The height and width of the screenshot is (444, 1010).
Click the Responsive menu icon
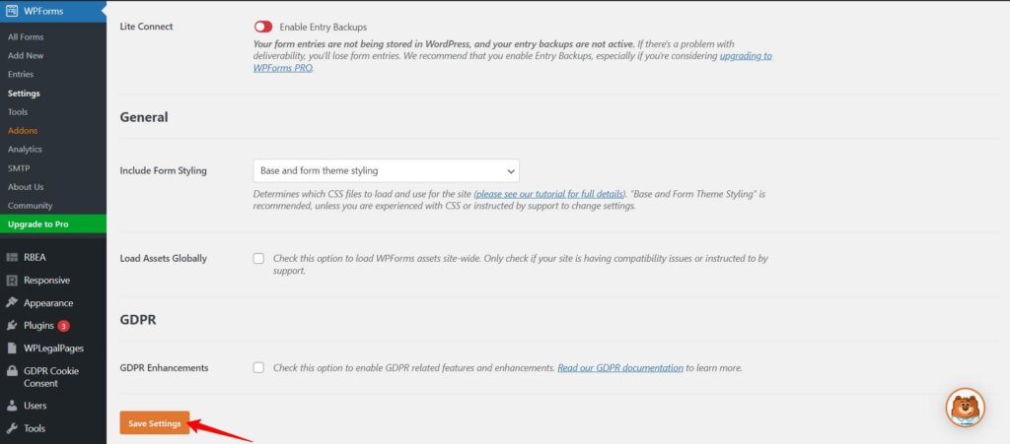coord(12,281)
